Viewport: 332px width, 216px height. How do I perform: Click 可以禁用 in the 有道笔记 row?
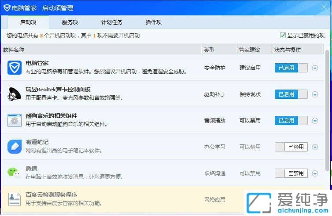point(250,147)
